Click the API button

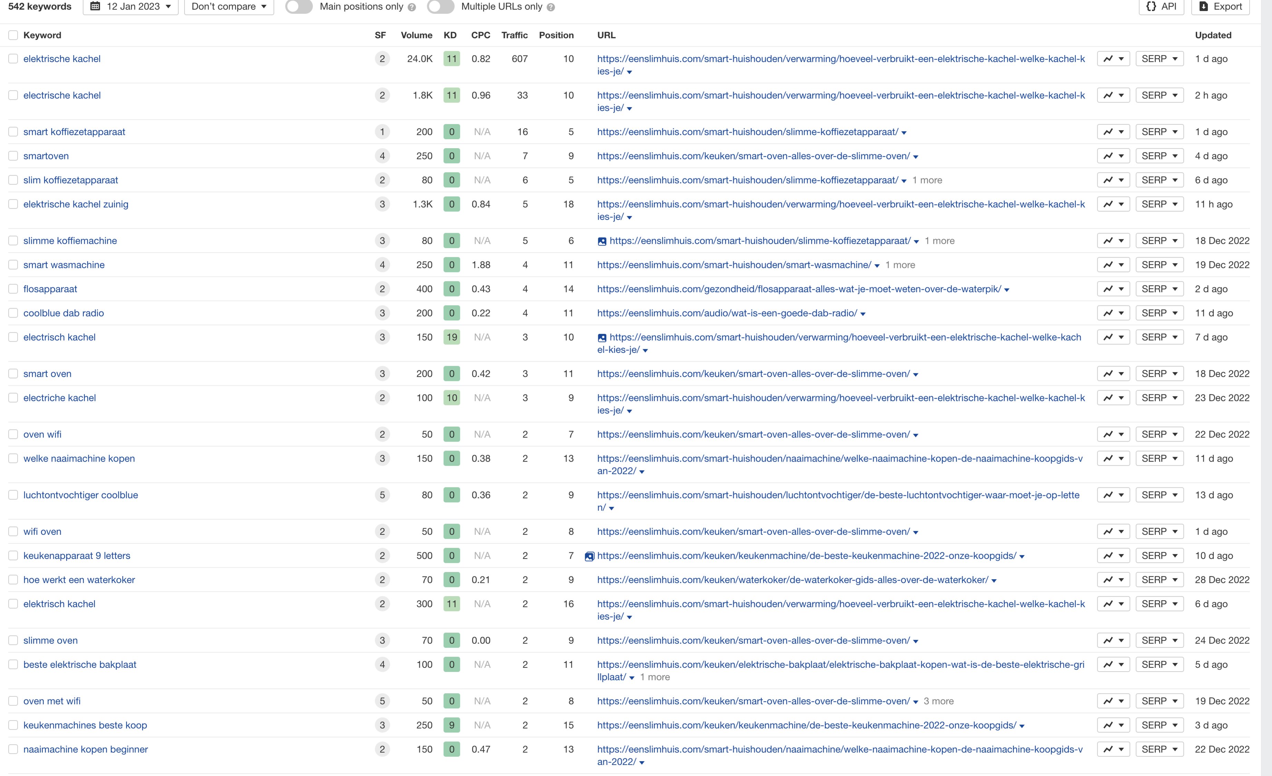(1162, 7)
